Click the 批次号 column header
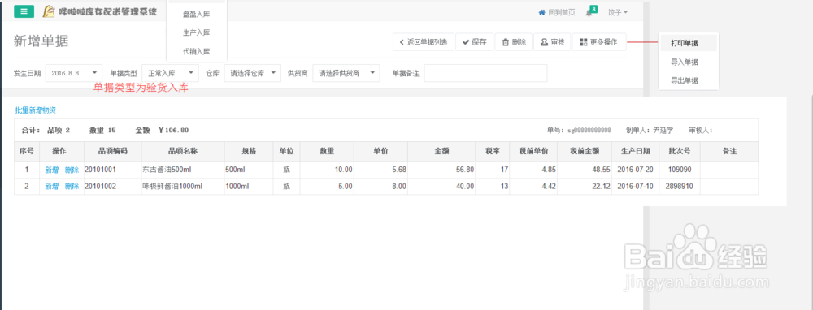The image size is (813, 310). (680, 151)
